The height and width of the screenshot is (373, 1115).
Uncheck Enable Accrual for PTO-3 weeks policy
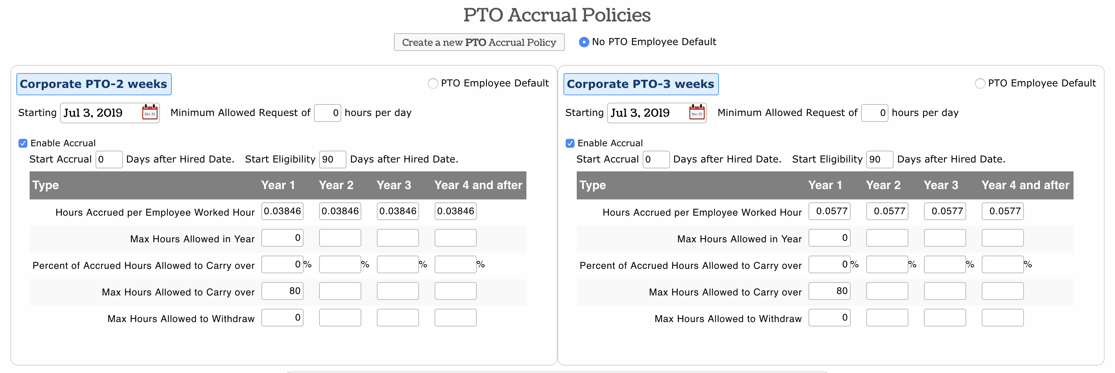coord(570,143)
